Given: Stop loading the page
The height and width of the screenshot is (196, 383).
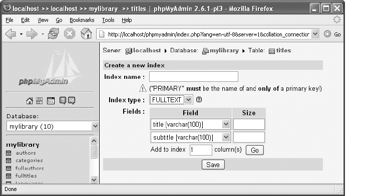Looking at the screenshot, I should pyautogui.click(x=70, y=34).
